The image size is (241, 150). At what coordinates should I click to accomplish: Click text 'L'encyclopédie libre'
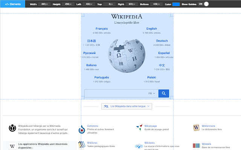click(127, 22)
